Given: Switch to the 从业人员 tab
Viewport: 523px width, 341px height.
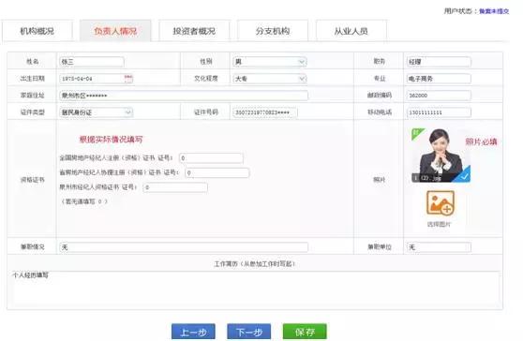Looking at the screenshot, I should (x=351, y=31).
